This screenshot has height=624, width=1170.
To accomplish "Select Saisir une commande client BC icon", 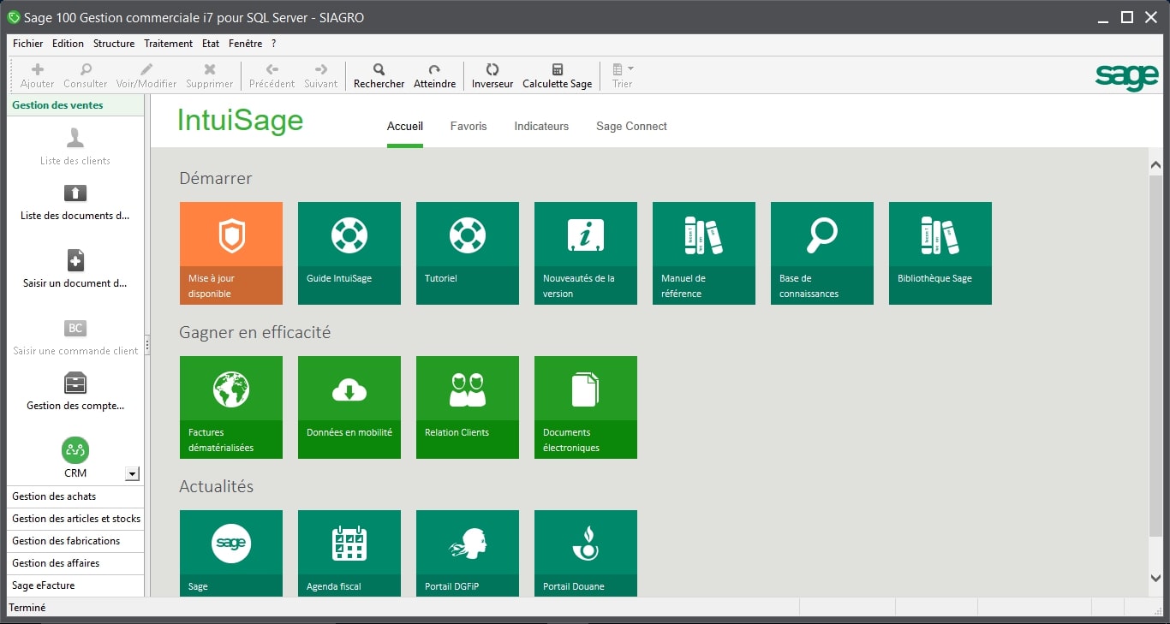I will 75,328.
